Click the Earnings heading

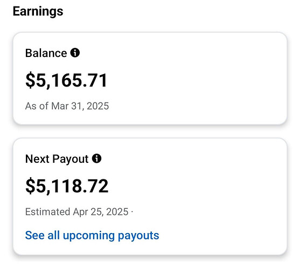(x=38, y=11)
